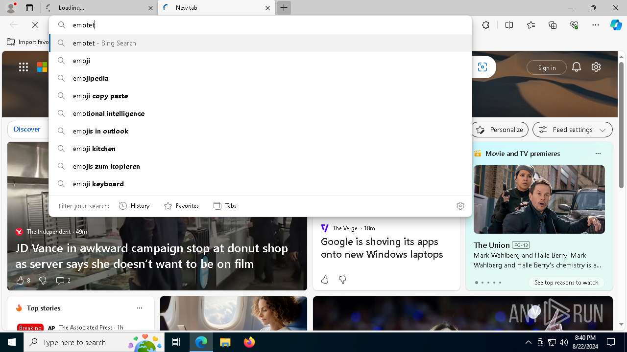Click the Sign in button

click(x=547, y=67)
